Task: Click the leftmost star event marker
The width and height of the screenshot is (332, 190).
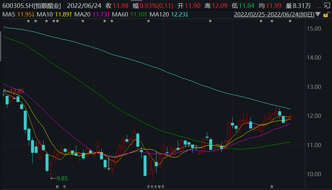Action: (28, 21)
